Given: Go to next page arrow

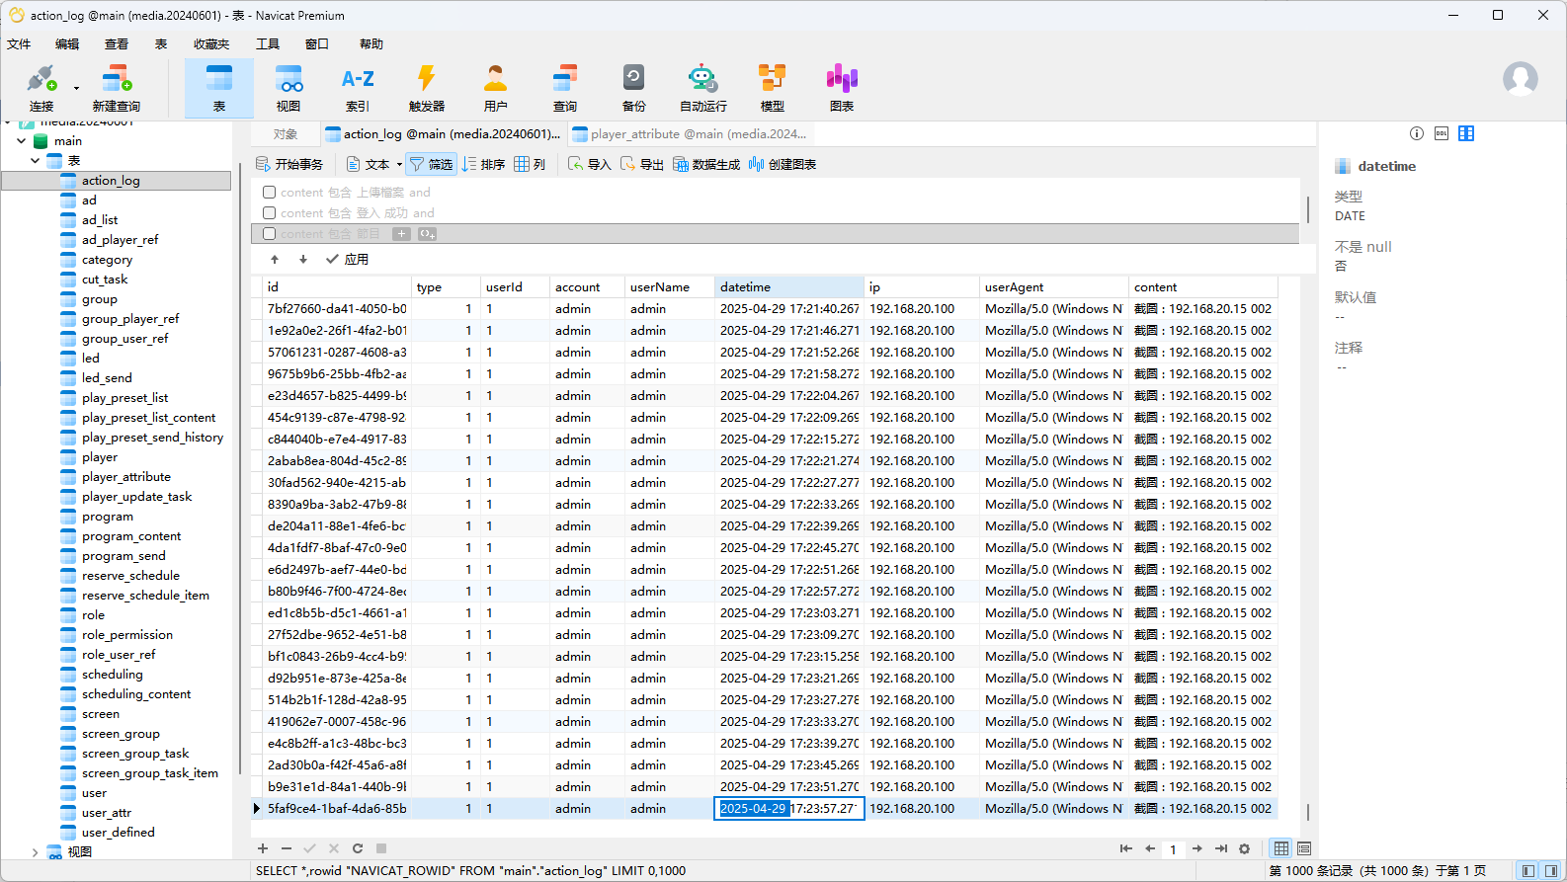Looking at the screenshot, I should pyautogui.click(x=1197, y=848).
